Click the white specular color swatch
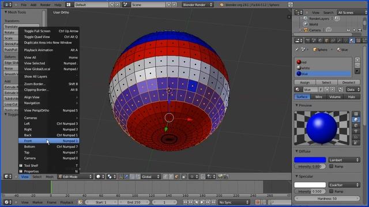Screen dimensions: 369x207 pos(310,185)
